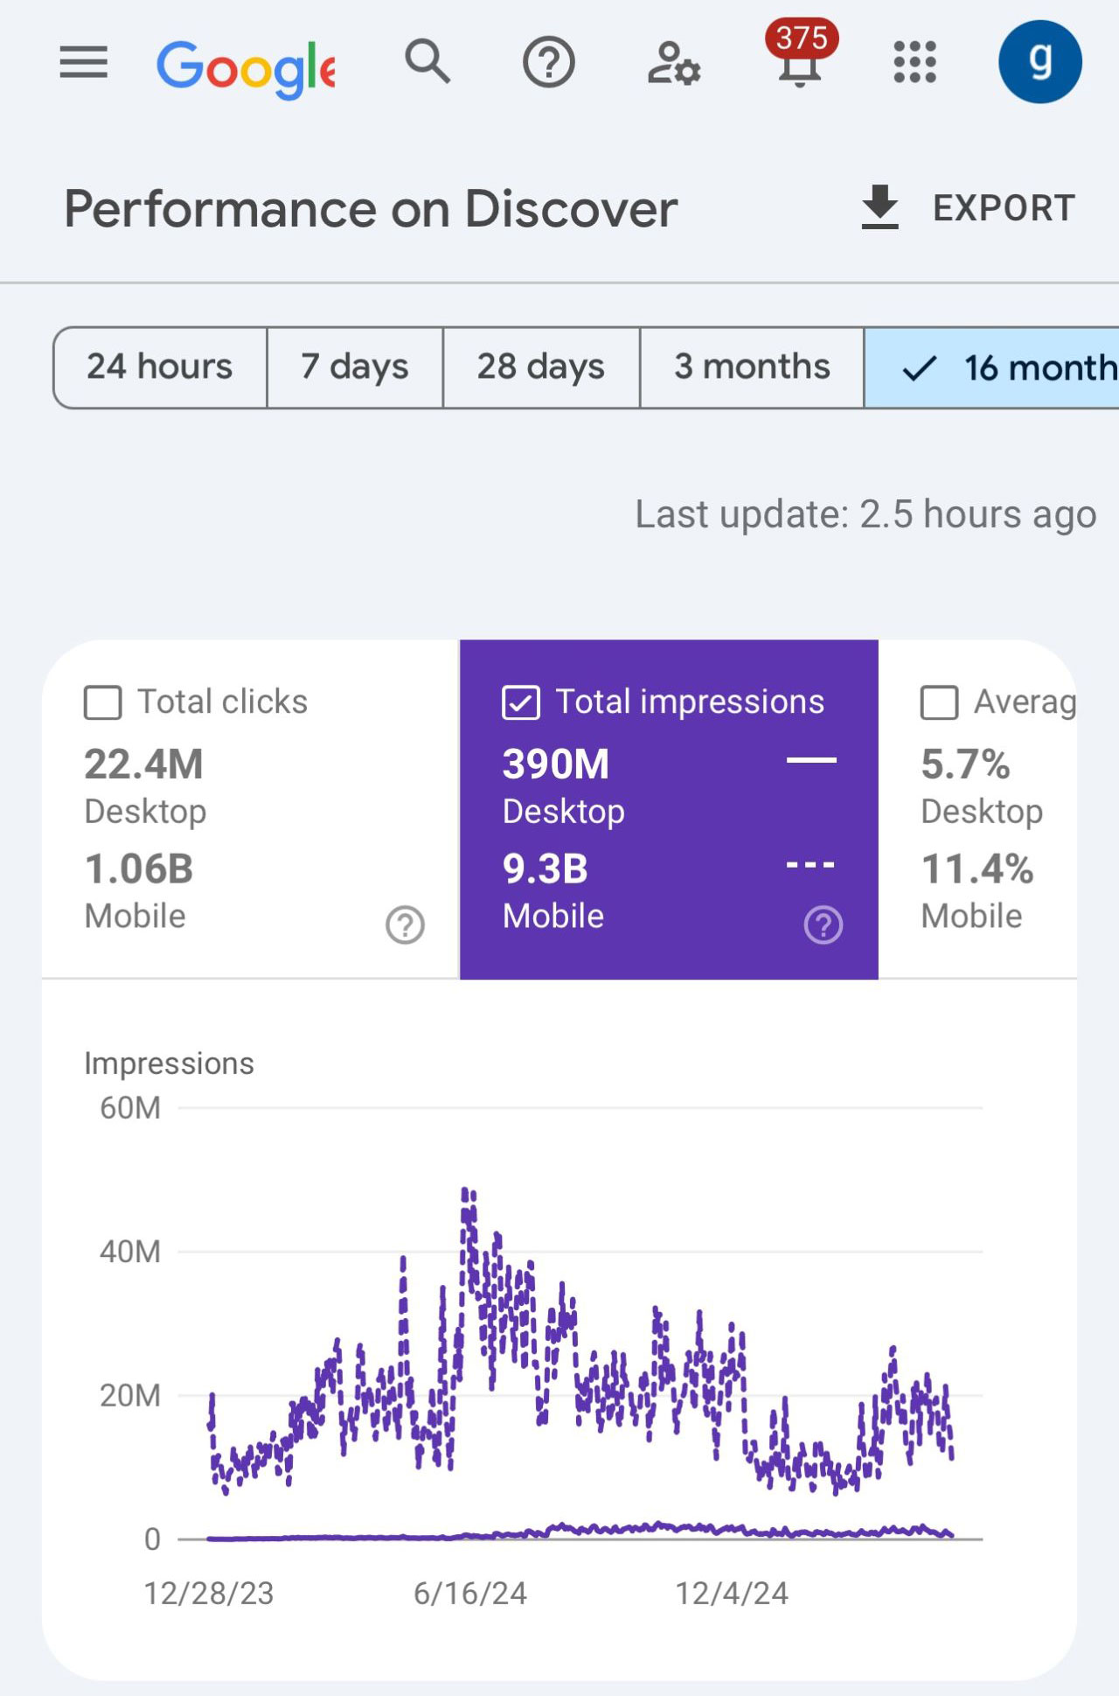The height and width of the screenshot is (1696, 1119).
Task: Click the Google logo
Action: tap(246, 67)
